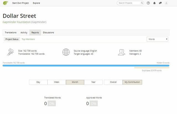
Task: Switch to the Discussions tab
Action: pos(48,32)
